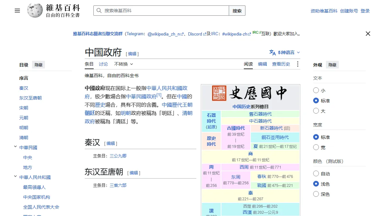The image size is (385, 216).
Task: Hide the 目录 contents sidebar
Action: coord(38,65)
